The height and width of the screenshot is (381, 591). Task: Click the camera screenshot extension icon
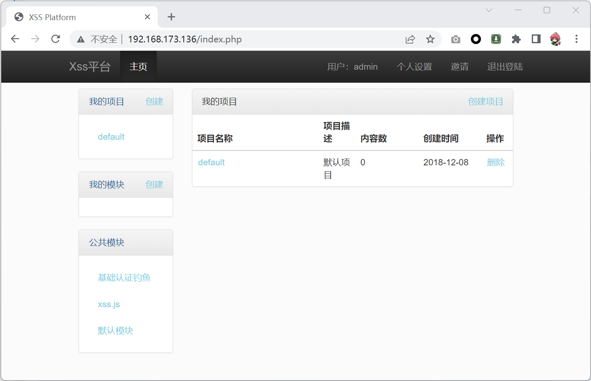[x=455, y=39]
